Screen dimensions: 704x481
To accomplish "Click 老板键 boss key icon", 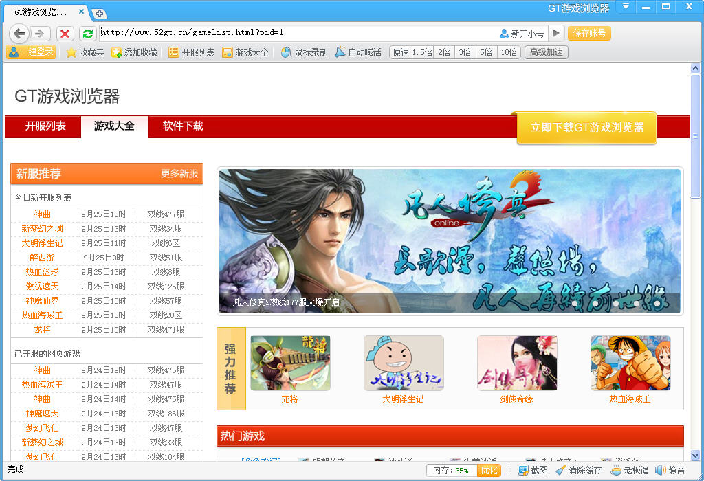I will [x=630, y=470].
